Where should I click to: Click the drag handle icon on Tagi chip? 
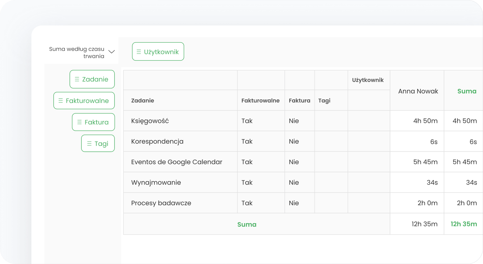pyautogui.click(x=89, y=144)
